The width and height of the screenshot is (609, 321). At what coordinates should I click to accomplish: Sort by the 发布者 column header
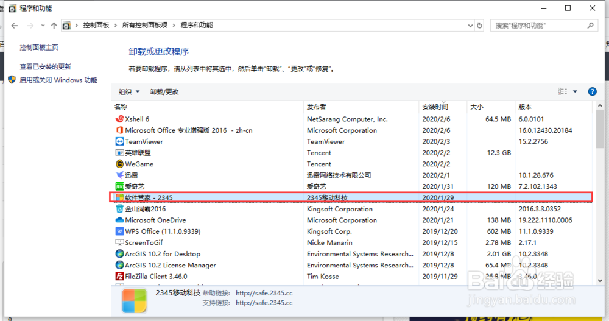pyautogui.click(x=316, y=107)
